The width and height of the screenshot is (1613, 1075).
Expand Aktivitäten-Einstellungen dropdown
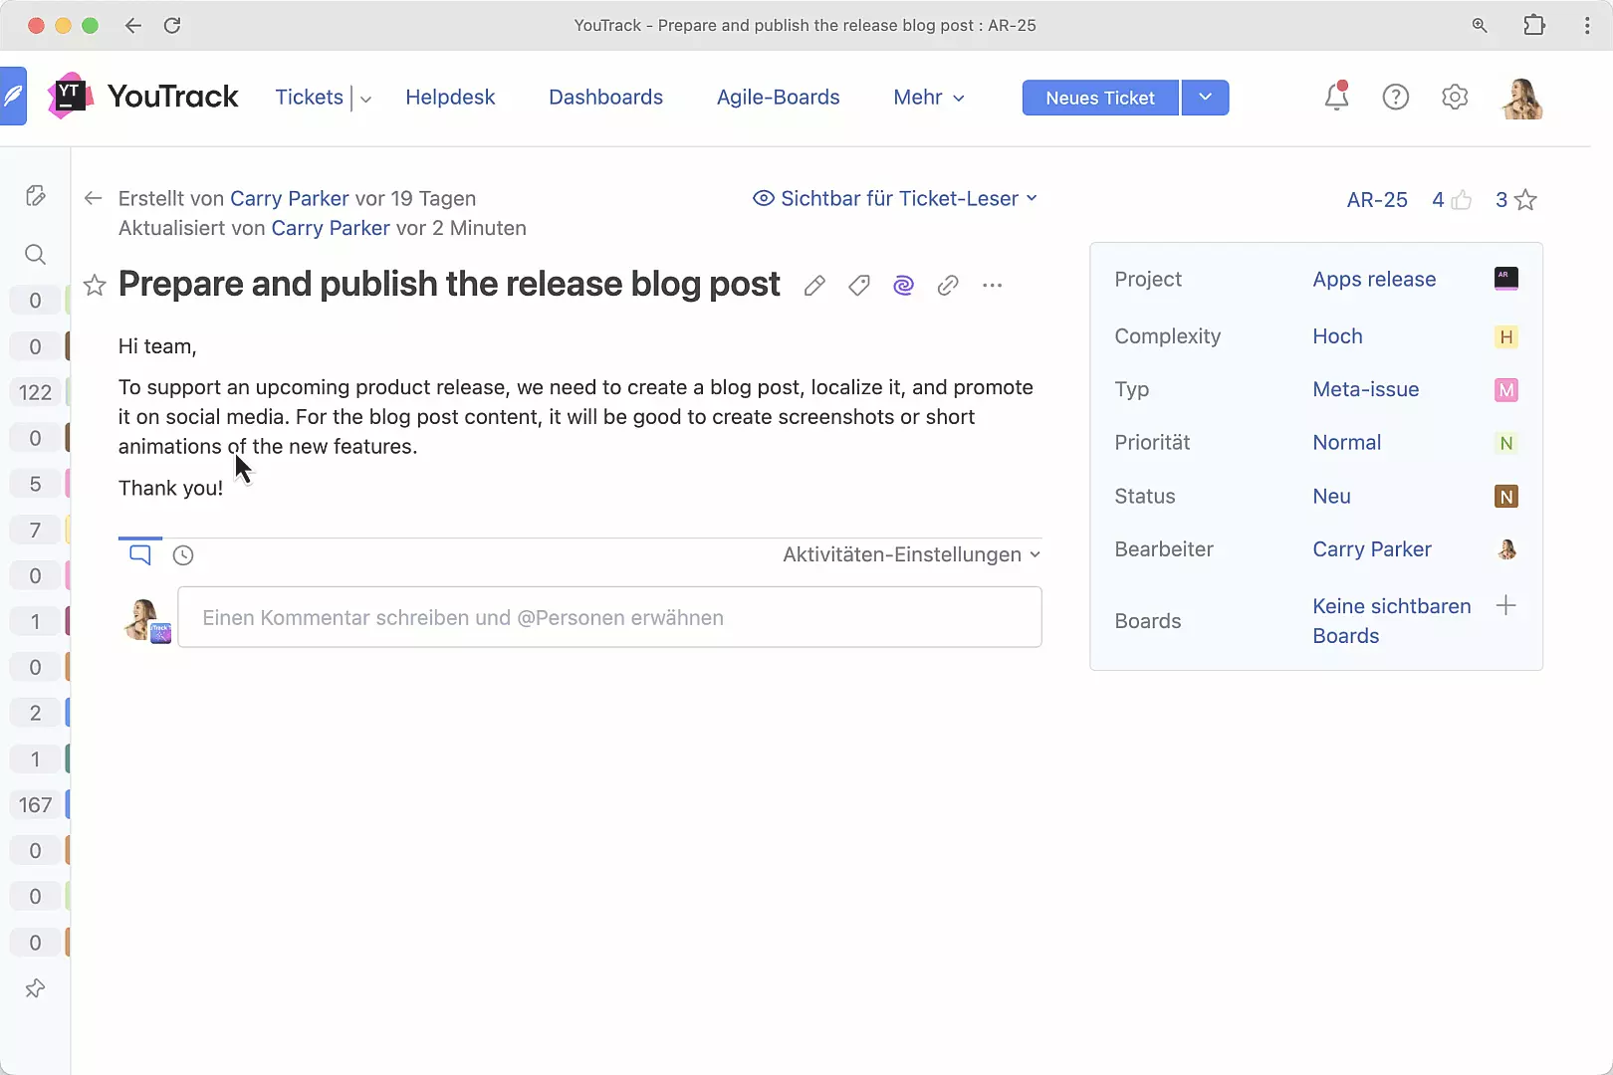coord(911,554)
